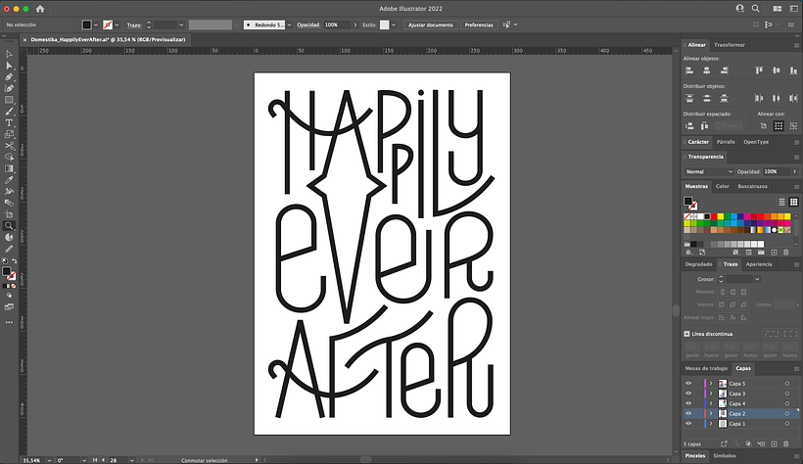Screen dimensions: 803x464
Task: Toggle visibility of Capa 1 layer
Action: [688, 424]
